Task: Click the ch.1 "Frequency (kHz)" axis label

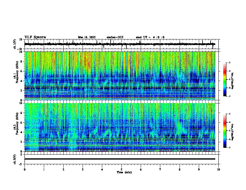Action: click(x=17, y=72)
